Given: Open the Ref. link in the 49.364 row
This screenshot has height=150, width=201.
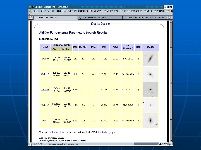Looking at the screenshot, I should click(x=138, y=105).
